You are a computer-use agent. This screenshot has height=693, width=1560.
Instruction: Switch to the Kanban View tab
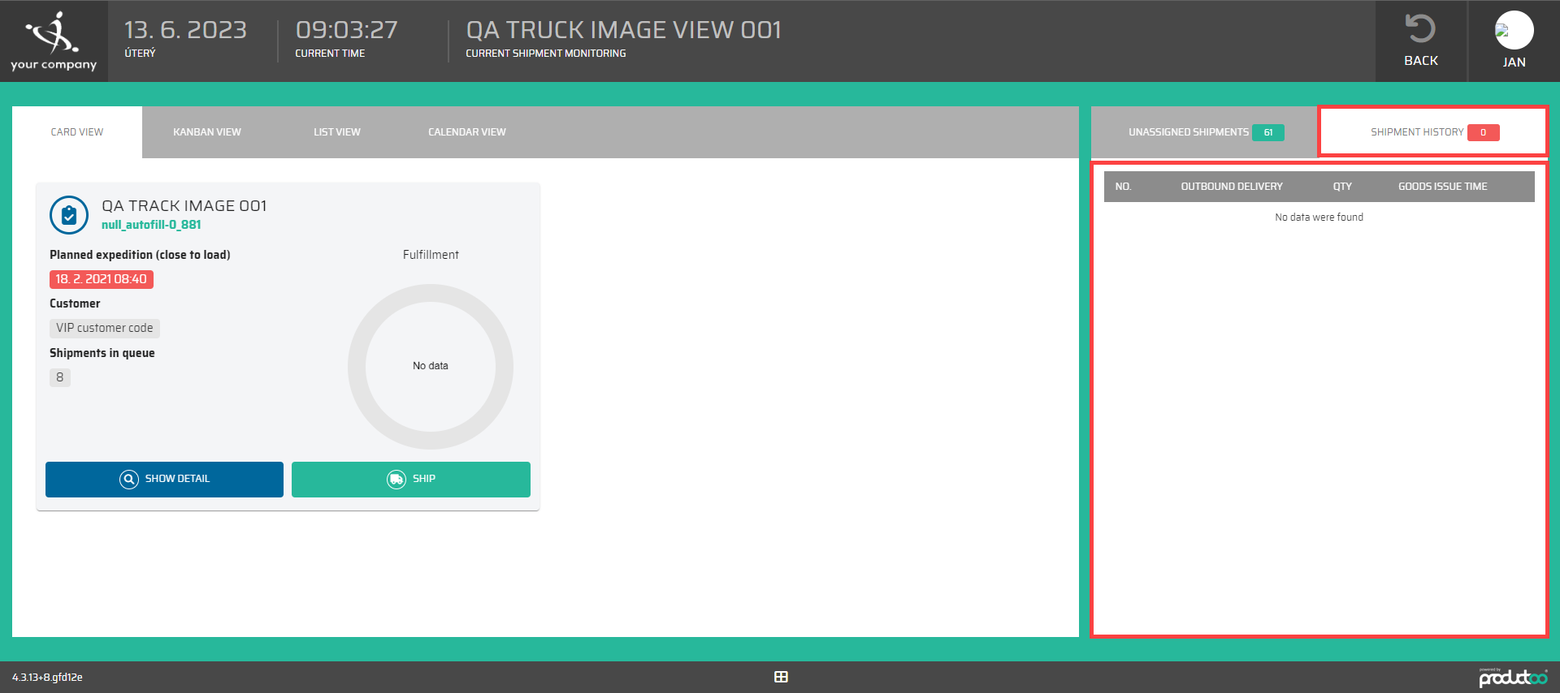click(206, 132)
